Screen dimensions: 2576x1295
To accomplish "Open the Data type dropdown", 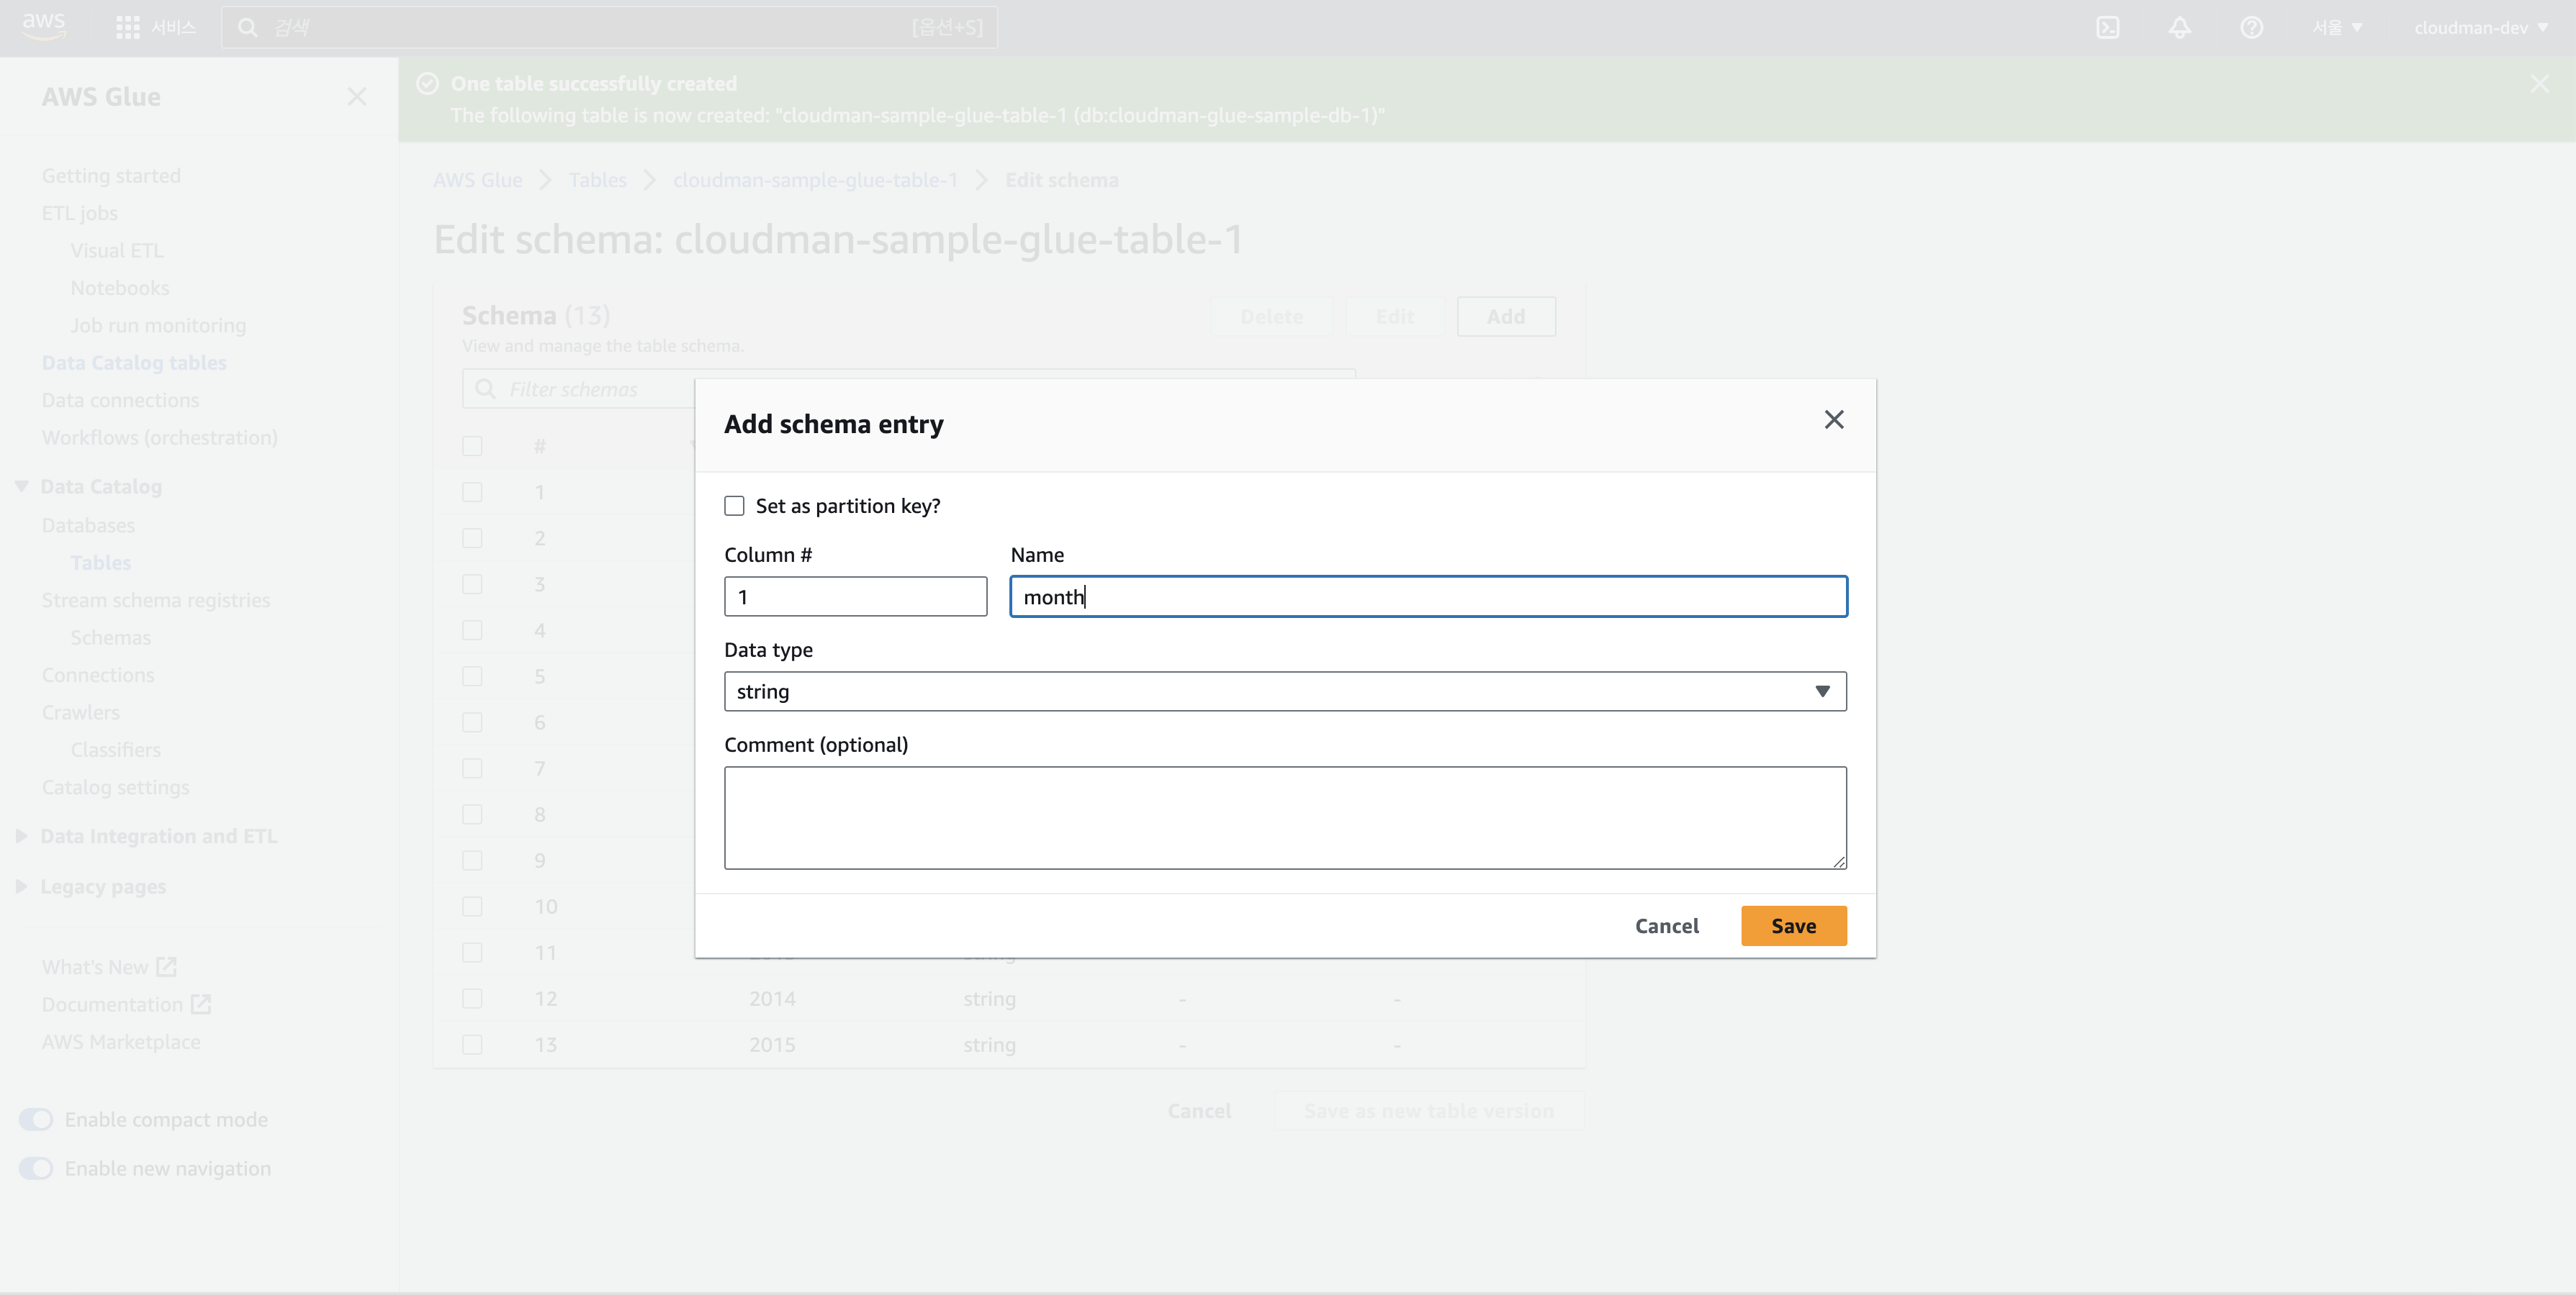I will [x=1284, y=691].
